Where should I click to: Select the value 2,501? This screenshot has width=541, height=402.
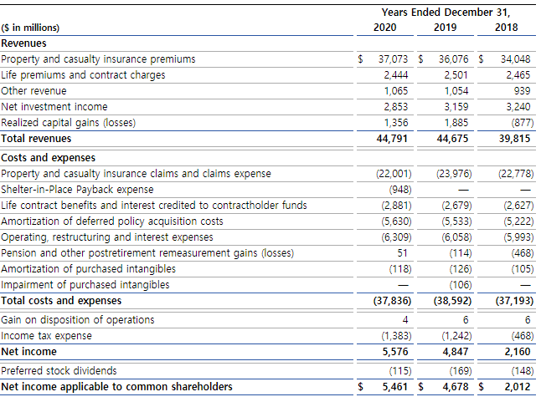[456, 75]
